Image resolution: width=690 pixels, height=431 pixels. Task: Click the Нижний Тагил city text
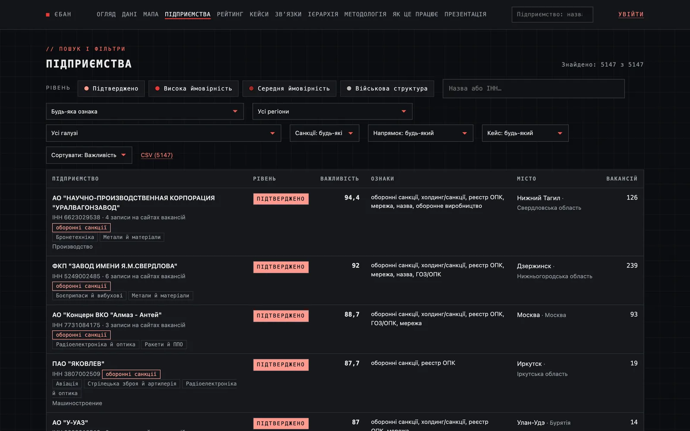[539, 198]
